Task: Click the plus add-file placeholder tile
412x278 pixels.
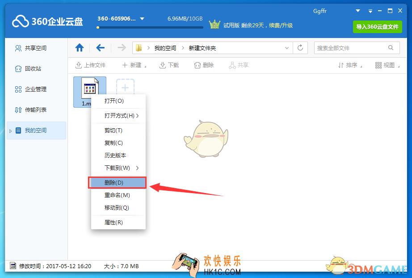Action: coord(125,87)
